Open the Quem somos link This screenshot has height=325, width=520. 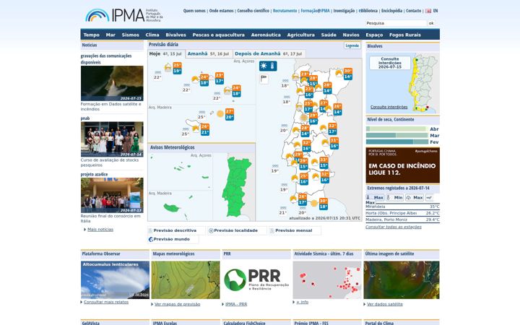pyautogui.click(x=194, y=11)
